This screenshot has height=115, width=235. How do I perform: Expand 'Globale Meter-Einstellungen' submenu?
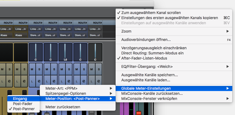[174, 88]
